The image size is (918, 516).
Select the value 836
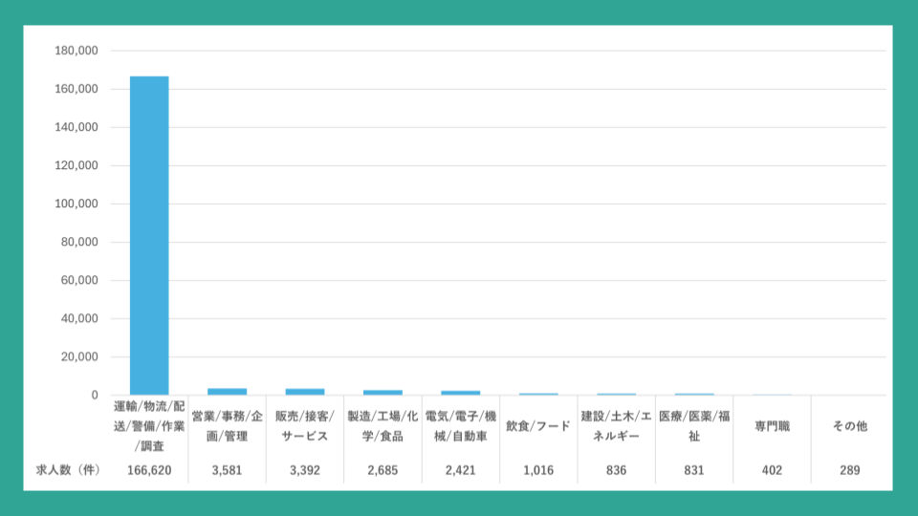(617, 470)
